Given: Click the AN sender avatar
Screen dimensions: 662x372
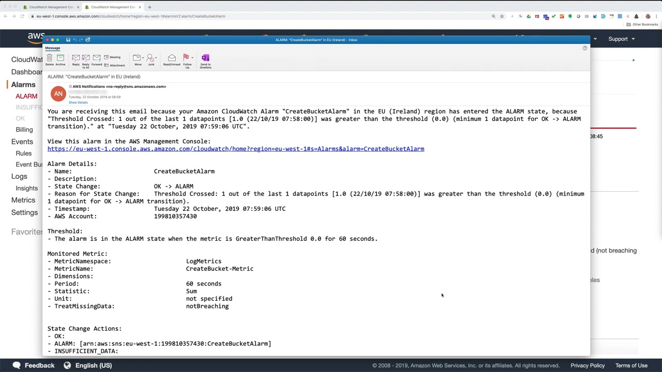Looking at the screenshot, I should pos(58,94).
